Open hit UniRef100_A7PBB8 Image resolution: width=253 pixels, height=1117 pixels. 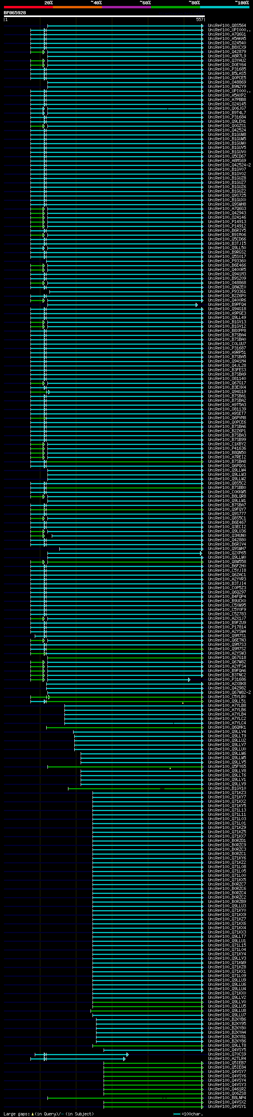tap(227, 100)
